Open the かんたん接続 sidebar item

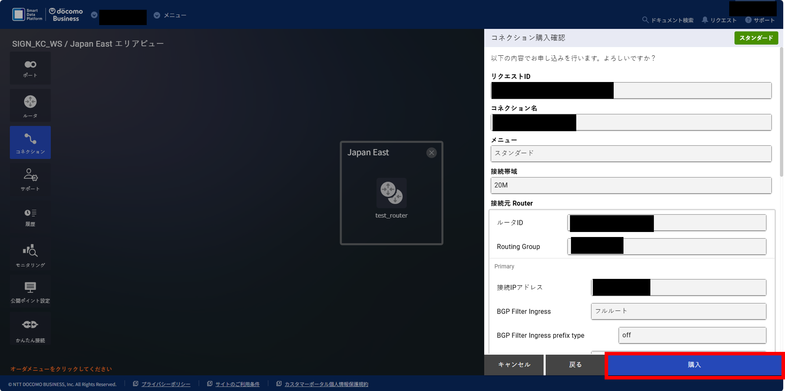[30, 329]
